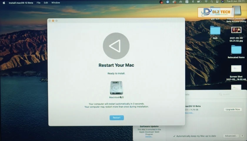The image size is (247, 141).
Task: Open Spotlight search in menu bar
Action: click(212, 2)
